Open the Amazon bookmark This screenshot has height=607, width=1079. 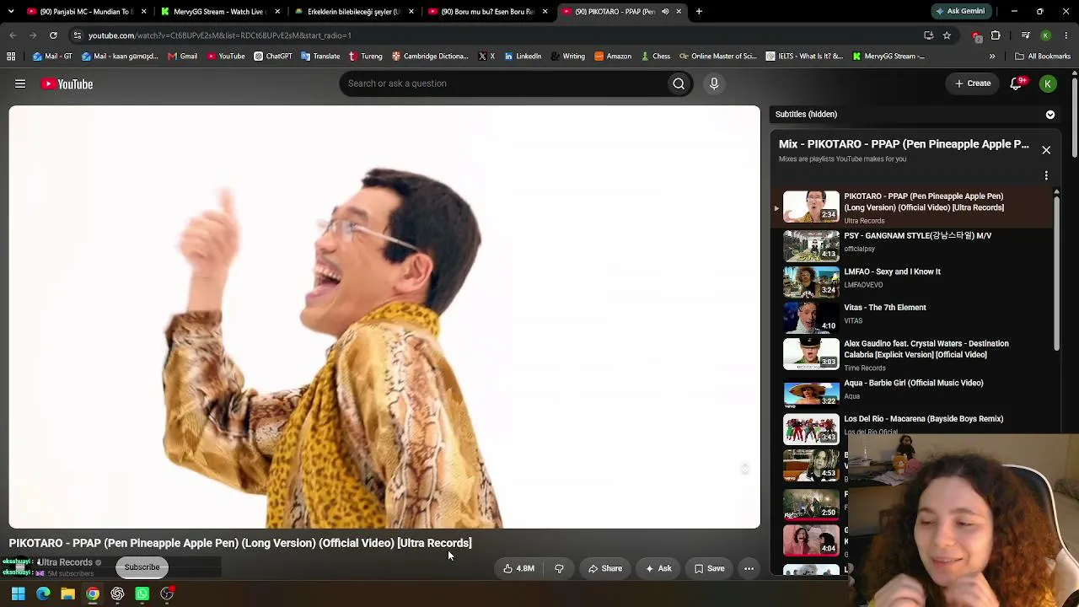(613, 56)
